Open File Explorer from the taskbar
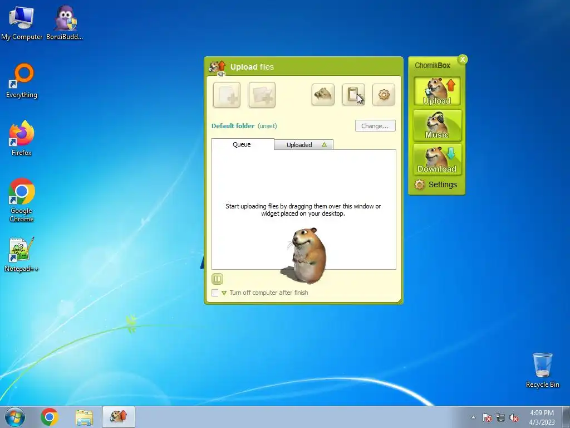This screenshot has height=428, width=570. [x=84, y=417]
